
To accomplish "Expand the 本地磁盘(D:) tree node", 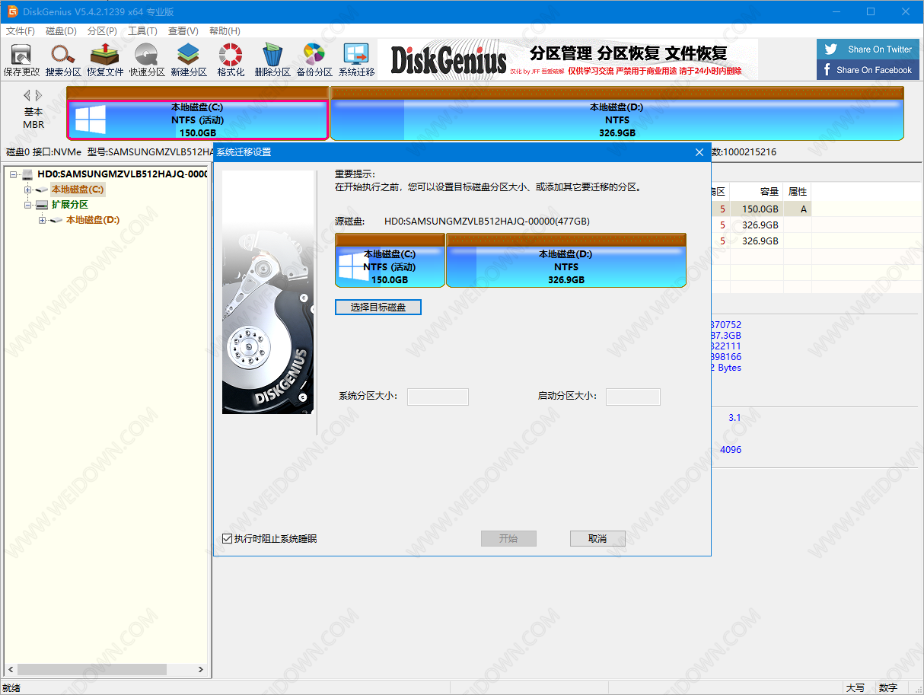I will tap(42, 220).
